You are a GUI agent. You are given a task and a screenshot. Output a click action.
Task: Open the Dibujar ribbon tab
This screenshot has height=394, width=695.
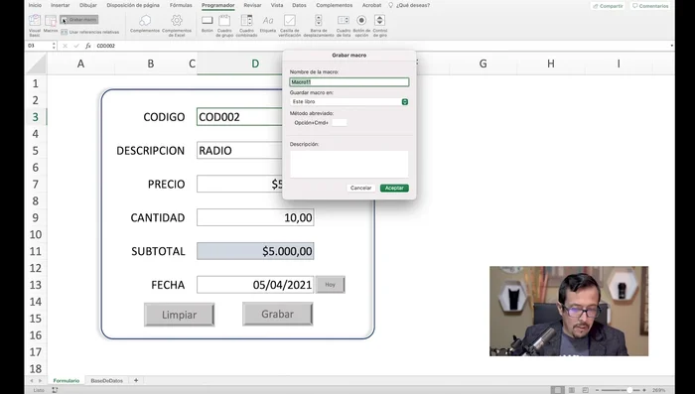[x=87, y=5]
